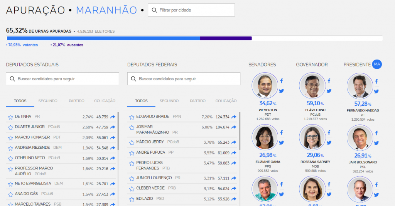
Task: Star candidate DETINHA to follow
Action: (10, 117)
